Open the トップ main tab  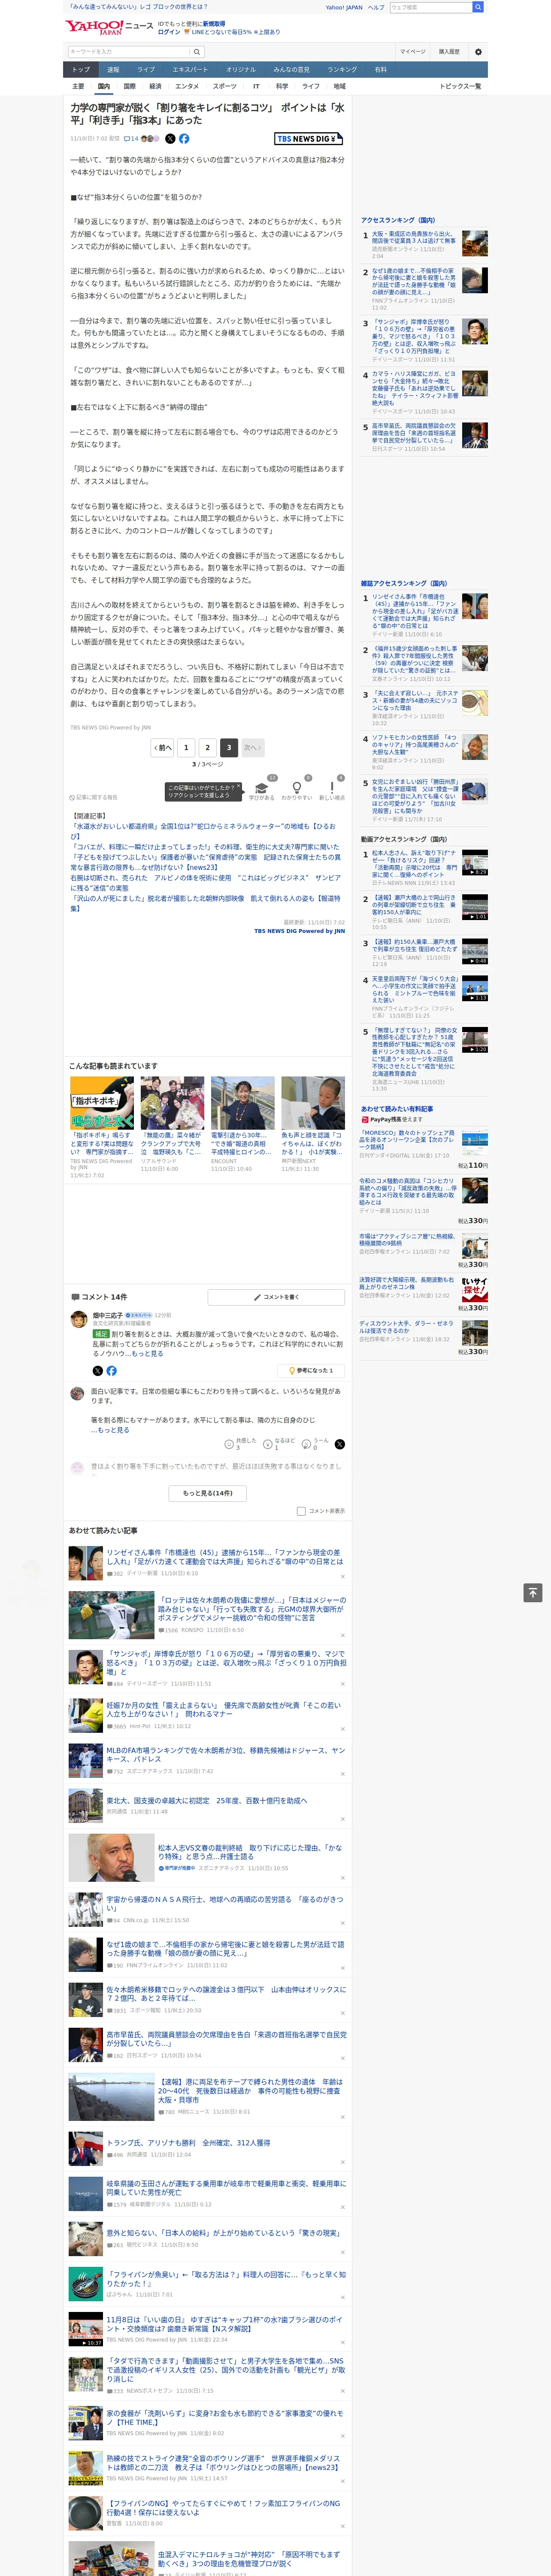(x=81, y=70)
